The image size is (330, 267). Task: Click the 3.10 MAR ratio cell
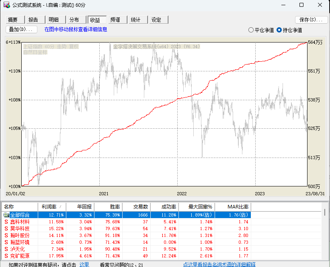tap(243, 229)
